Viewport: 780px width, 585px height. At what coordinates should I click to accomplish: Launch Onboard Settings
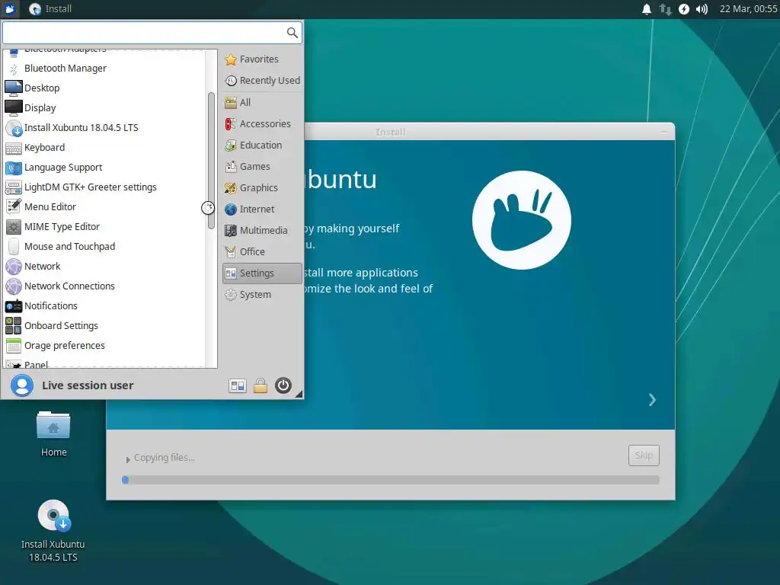pos(104,326)
